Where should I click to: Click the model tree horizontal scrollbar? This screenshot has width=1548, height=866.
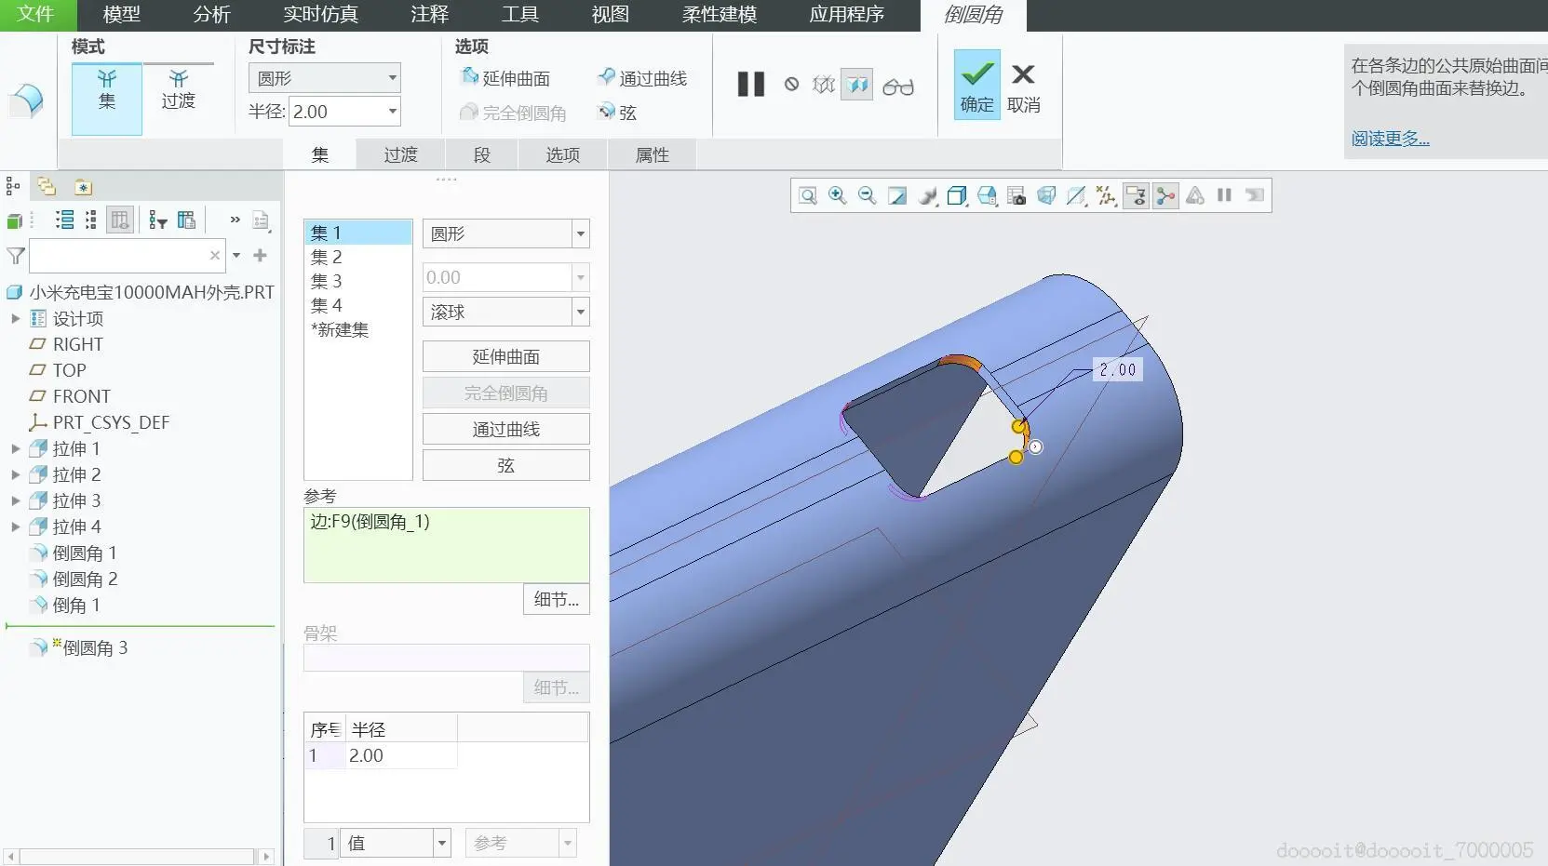[138, 856]
